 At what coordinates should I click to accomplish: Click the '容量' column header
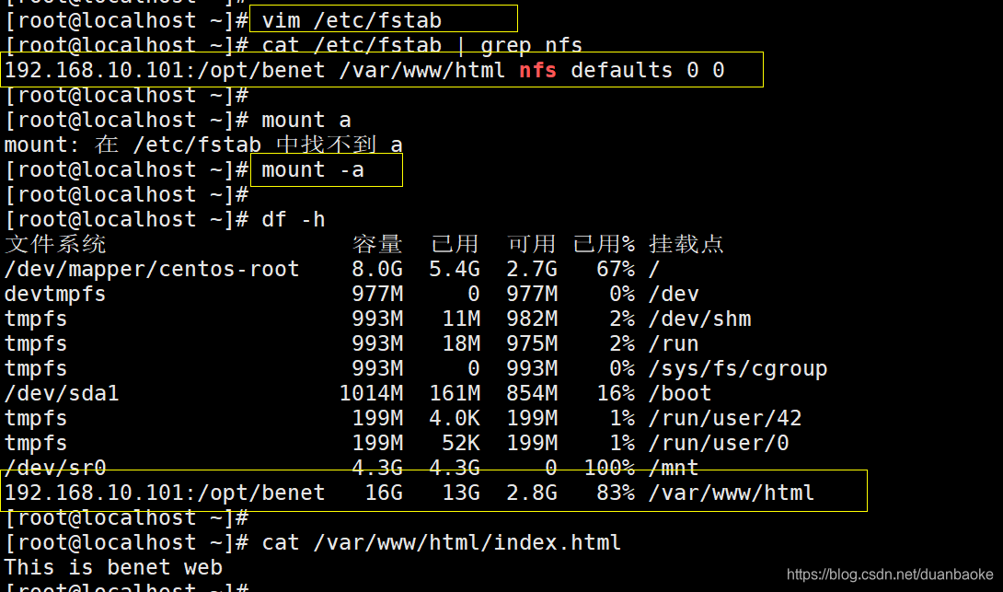[377, 244]
